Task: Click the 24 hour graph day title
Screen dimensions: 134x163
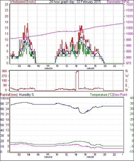Action: (75, 2)
